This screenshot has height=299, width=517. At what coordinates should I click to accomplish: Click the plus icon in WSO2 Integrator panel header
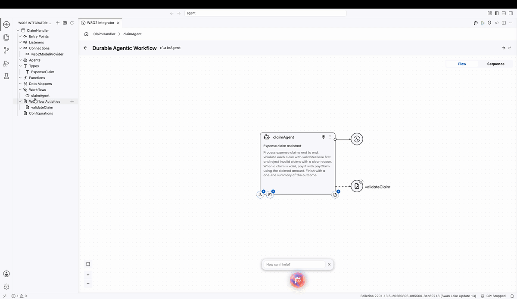point(58,23)
